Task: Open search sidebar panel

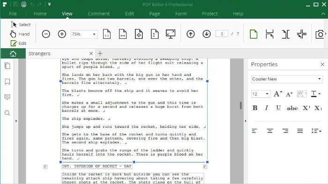Action: [7, 113]
